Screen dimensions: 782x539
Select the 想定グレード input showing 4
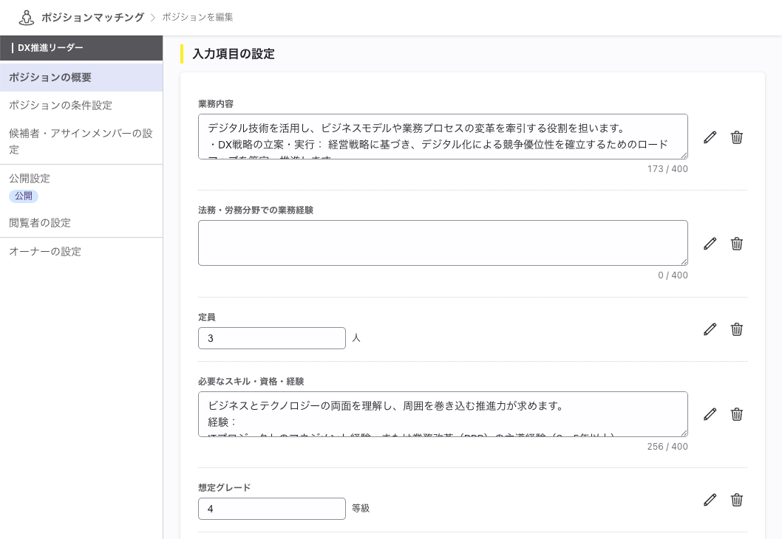272,509
